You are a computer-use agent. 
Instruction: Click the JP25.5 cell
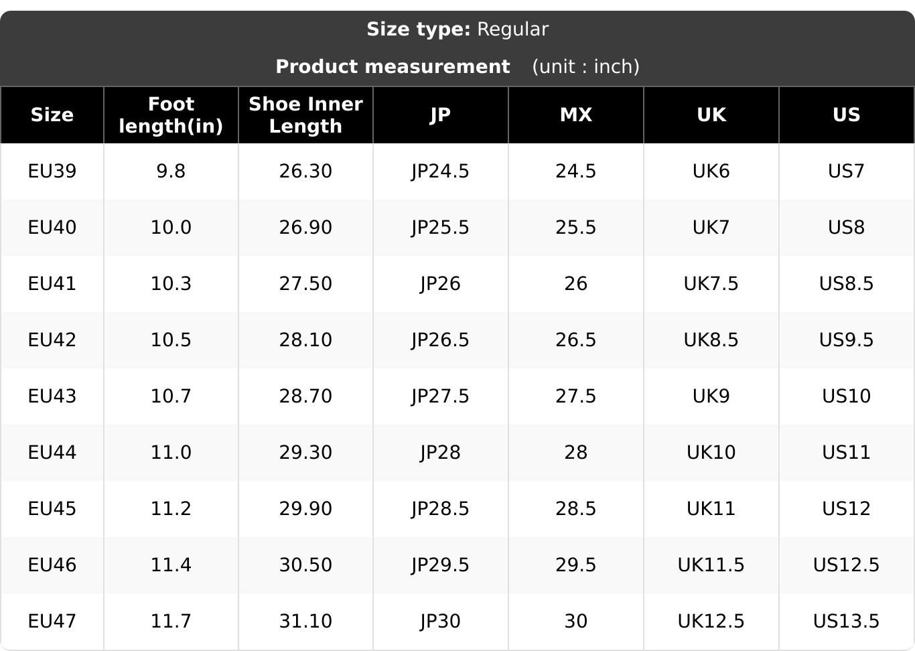[440, 228]
